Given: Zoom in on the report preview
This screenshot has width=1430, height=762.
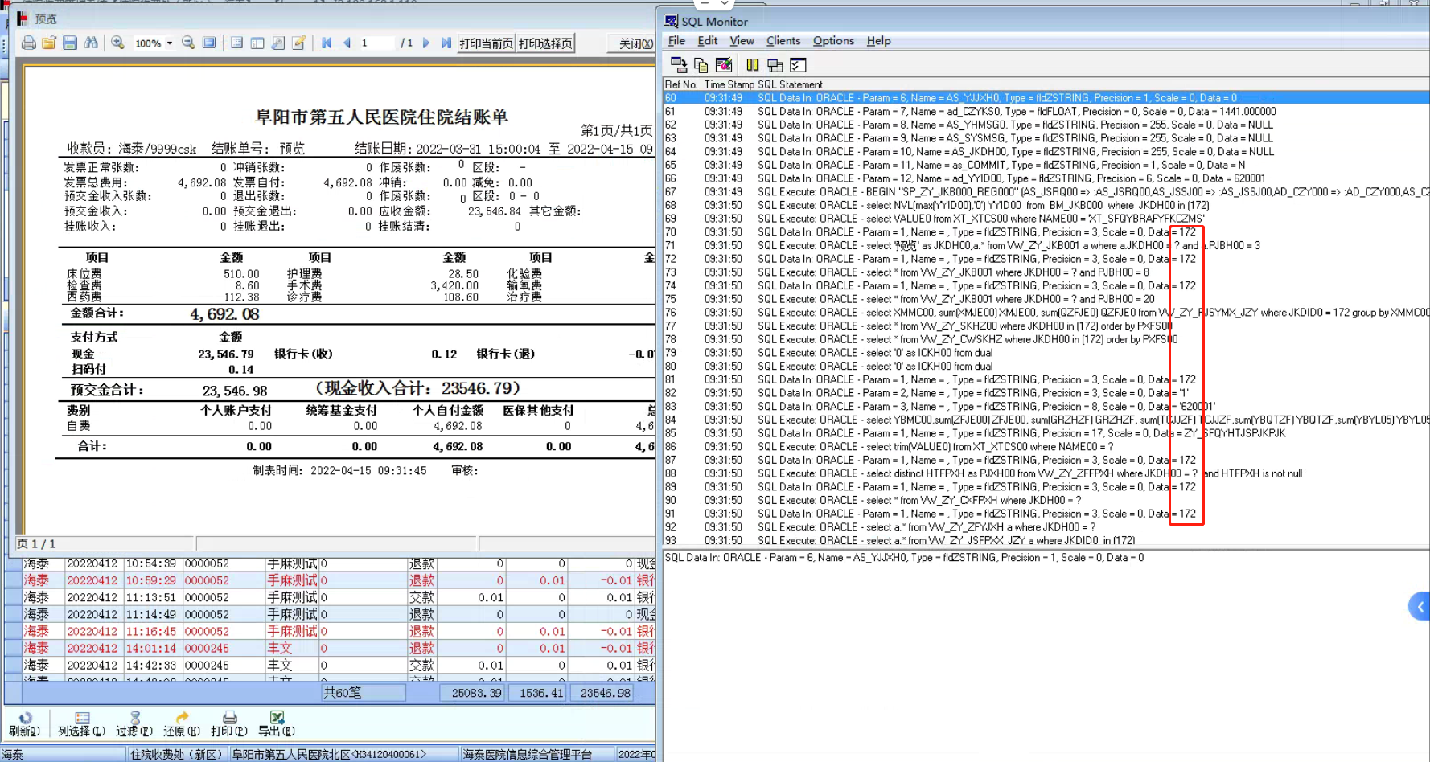Looking at the screenshot, I should pyautogui.click(x=117, y=43).
